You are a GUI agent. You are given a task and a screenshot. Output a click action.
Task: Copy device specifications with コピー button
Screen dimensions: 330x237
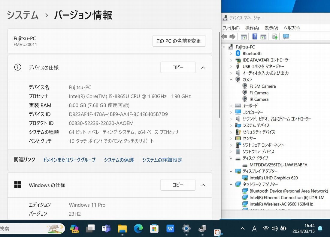[178, 67]
